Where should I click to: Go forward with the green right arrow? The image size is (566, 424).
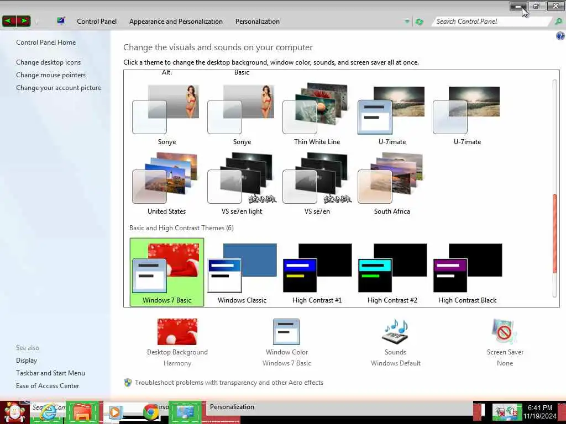pyautogui.click(x=24, y=21)
